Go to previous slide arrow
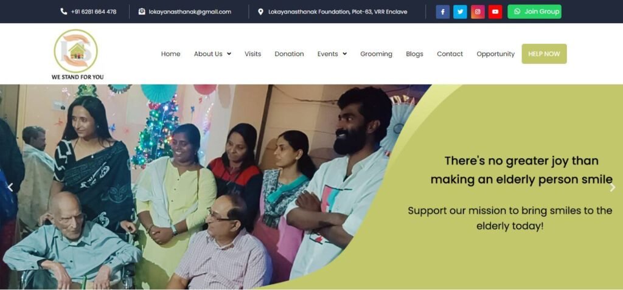Screen dimensions: 623x290 10,187
